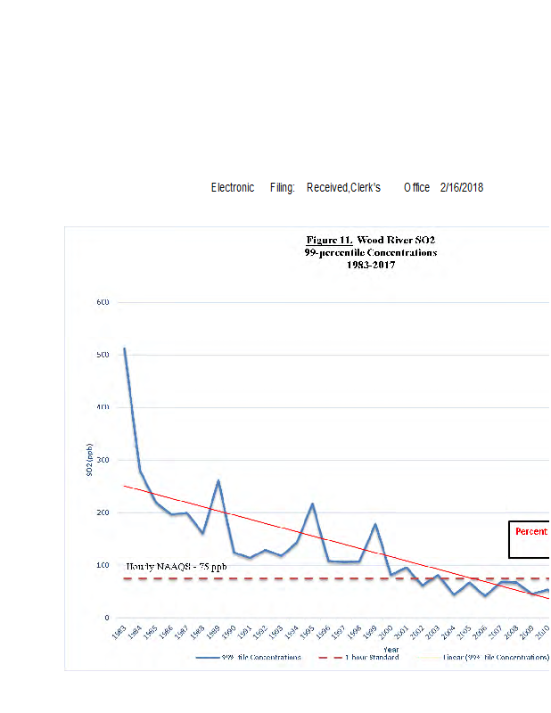Click the 1983 data peak on the blue line
The width and height of the screenshot is (551, 713).
point(124,348)
